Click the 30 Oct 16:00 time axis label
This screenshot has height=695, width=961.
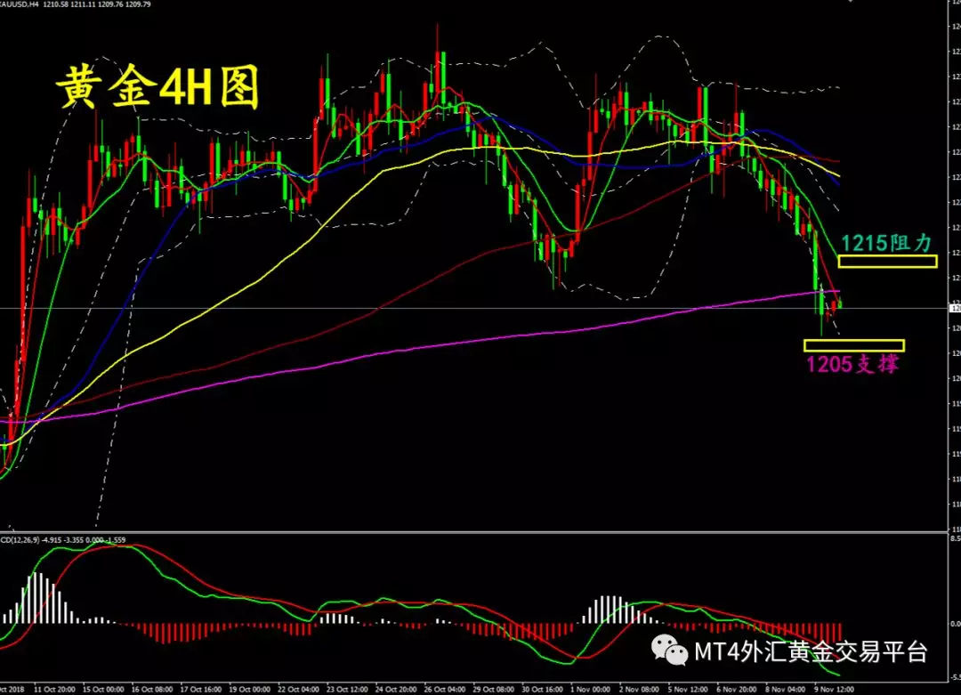click(543, 689)
